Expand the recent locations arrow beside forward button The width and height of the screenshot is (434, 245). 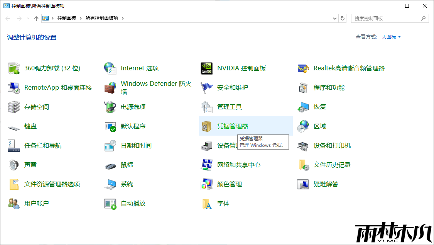click(x=28, y=19)
